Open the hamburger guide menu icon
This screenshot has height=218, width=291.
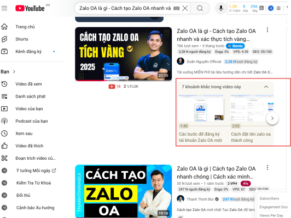[4, 8]
